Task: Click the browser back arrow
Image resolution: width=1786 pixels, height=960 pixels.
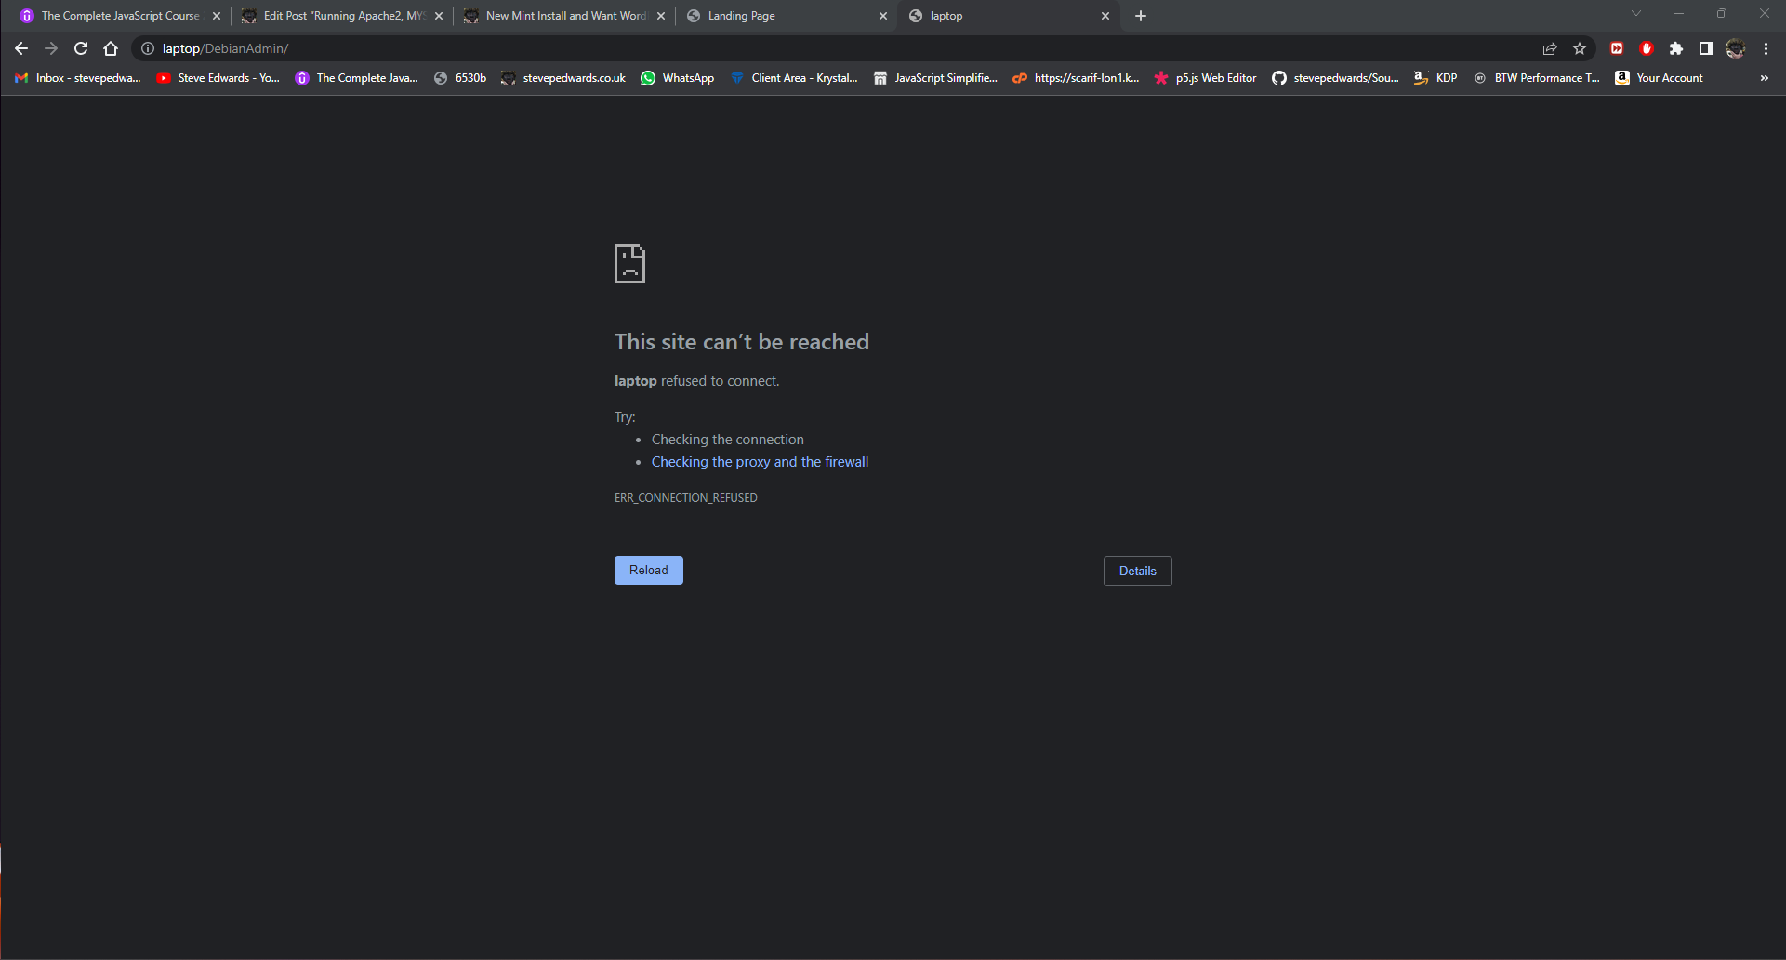Action: pos(21,48)
